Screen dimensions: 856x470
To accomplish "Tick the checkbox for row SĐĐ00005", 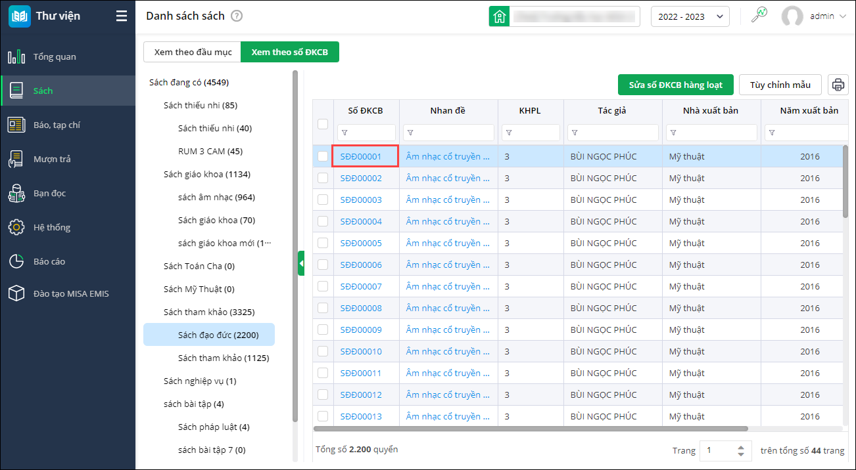I will click(x=323, y=243).
